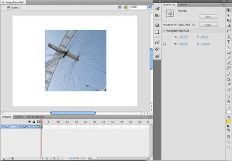The image size is (232, 161).
Task: Select the Brush tool
Action: click(229, 63)
